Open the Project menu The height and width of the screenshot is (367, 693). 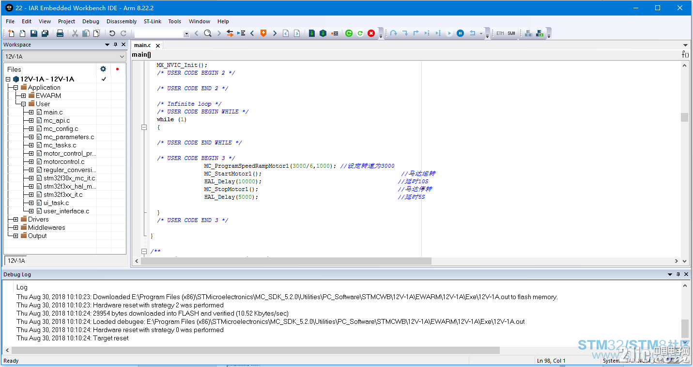(66, 21)
